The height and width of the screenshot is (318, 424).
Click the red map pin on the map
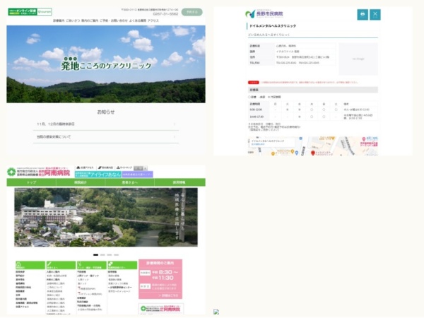point(313,153)
